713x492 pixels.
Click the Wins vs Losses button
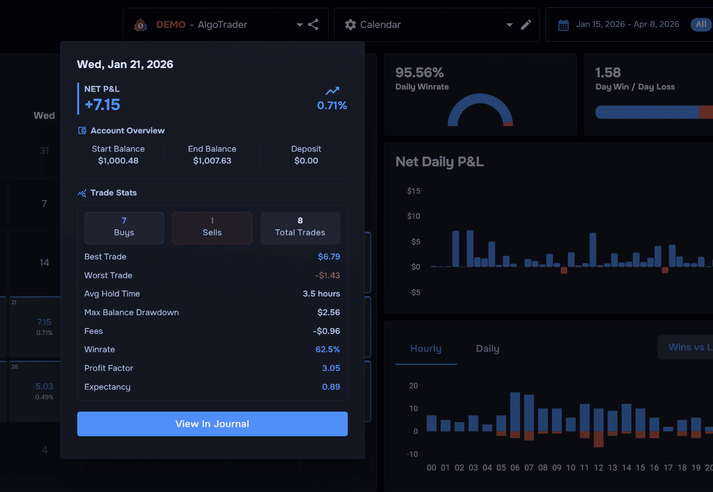tap(690, 347)
